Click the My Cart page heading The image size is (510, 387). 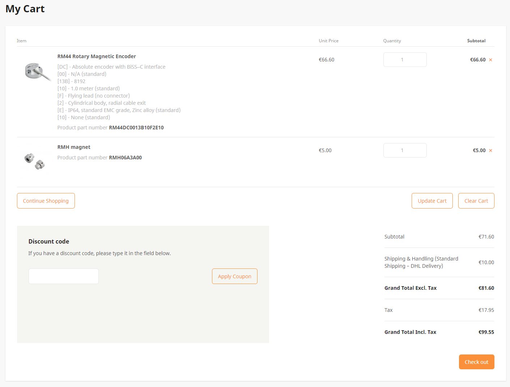click(x=25, y=9)
